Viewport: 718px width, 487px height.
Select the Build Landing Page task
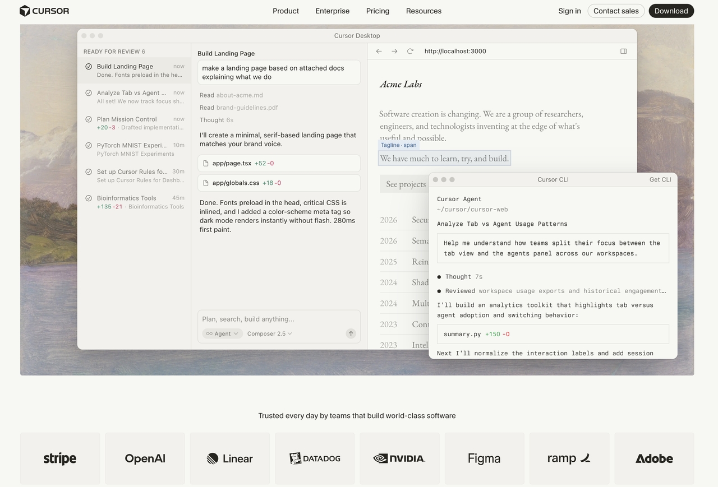134,70
